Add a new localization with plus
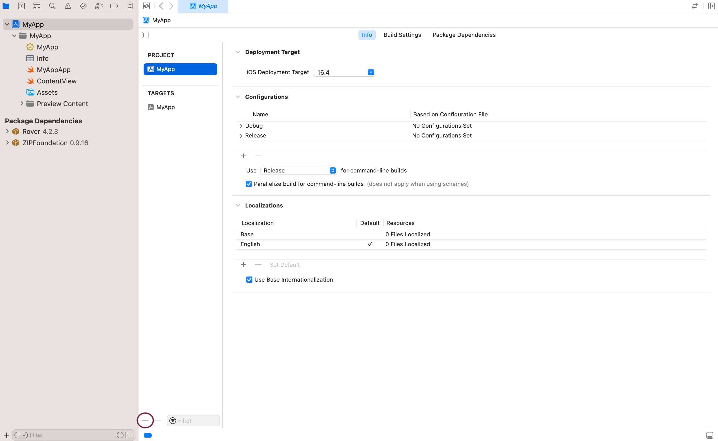This screenshot has height=441, width=718. pos(244,265)
